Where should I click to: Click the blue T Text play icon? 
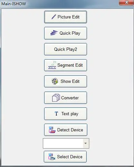[x=56, y=114]
